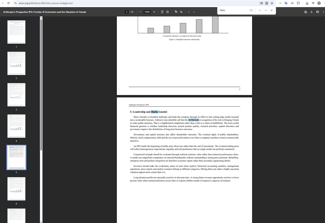325x223 pixels.
Task: Open page 1 thumbnail
Action: coord(16,32)
